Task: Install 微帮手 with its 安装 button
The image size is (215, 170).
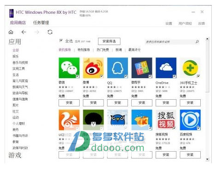Action: pyautogui.click(x=142, y=103)
